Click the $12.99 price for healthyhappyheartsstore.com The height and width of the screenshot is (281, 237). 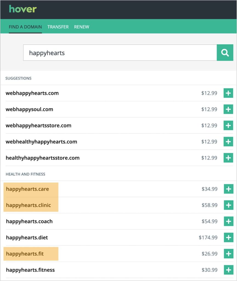point(209,158)
